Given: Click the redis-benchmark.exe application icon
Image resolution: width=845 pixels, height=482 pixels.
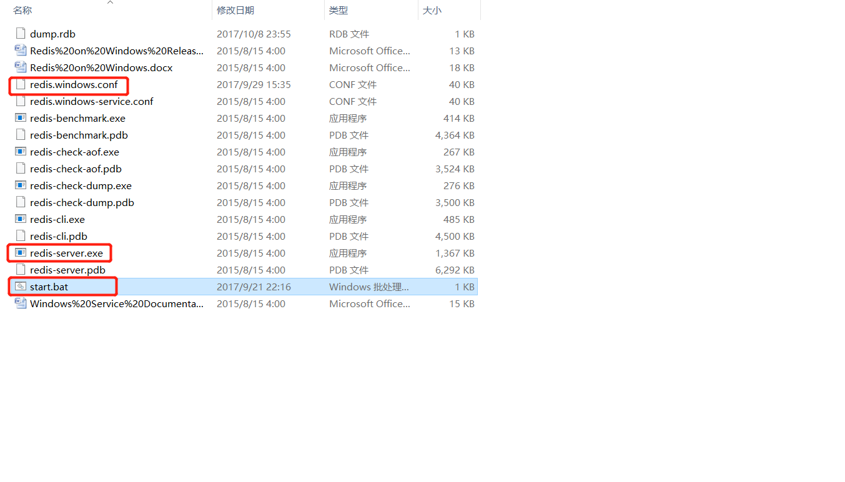Looking at the screenshot, I should pos(20,118).
